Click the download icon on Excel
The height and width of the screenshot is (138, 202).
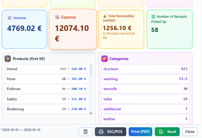click(161, 132)
